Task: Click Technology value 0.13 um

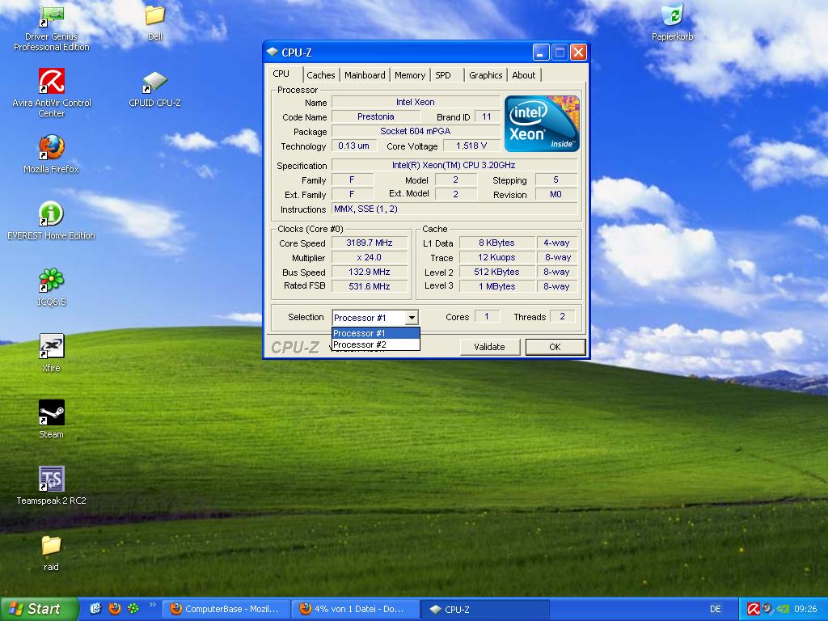Action: 354,146
